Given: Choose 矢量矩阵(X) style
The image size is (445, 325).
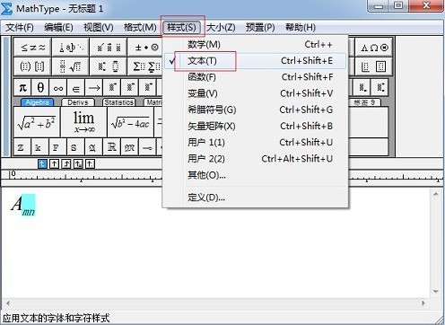Looking at the screenshot, I should [255, 126].
